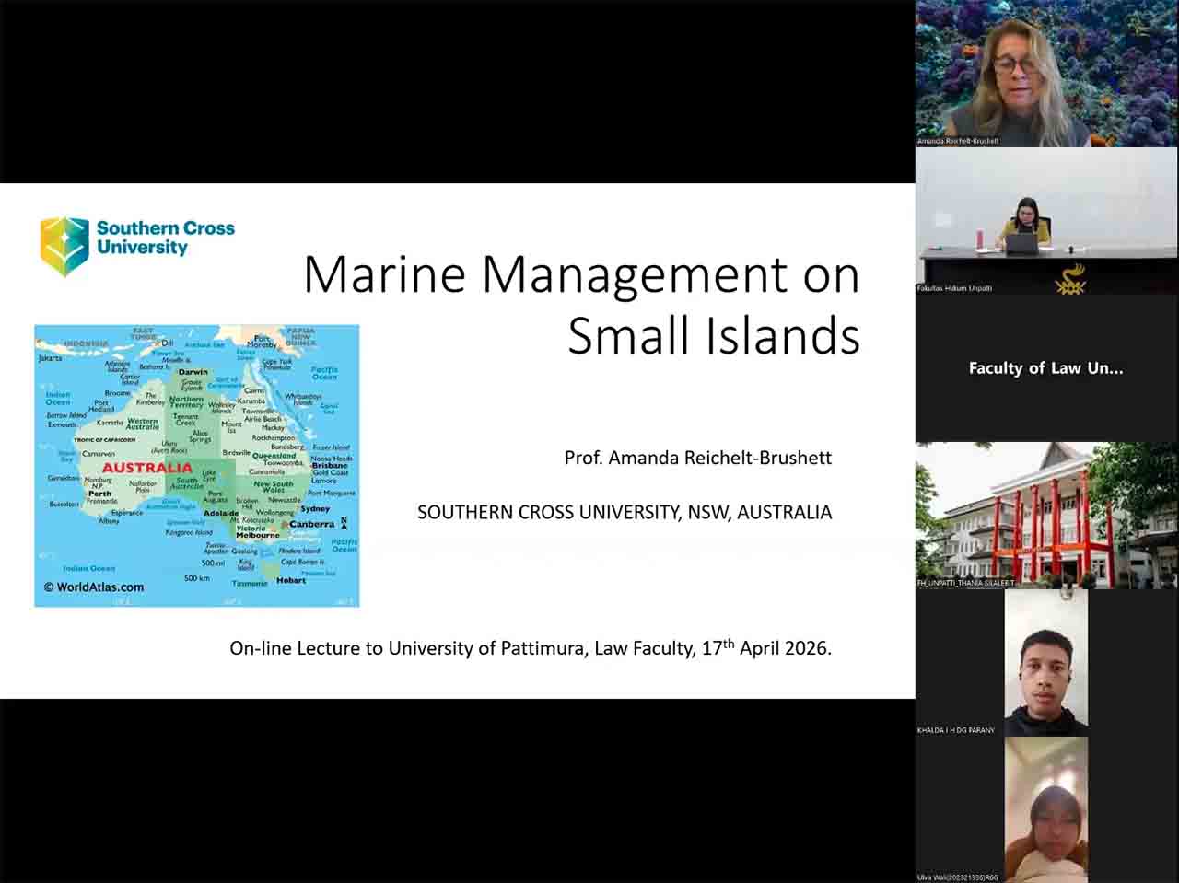Image resolution: width=1179 pixels, height=883 pixels.
Task: Open the WorldAtlas.com credit on the map
Action: [94, 587]
